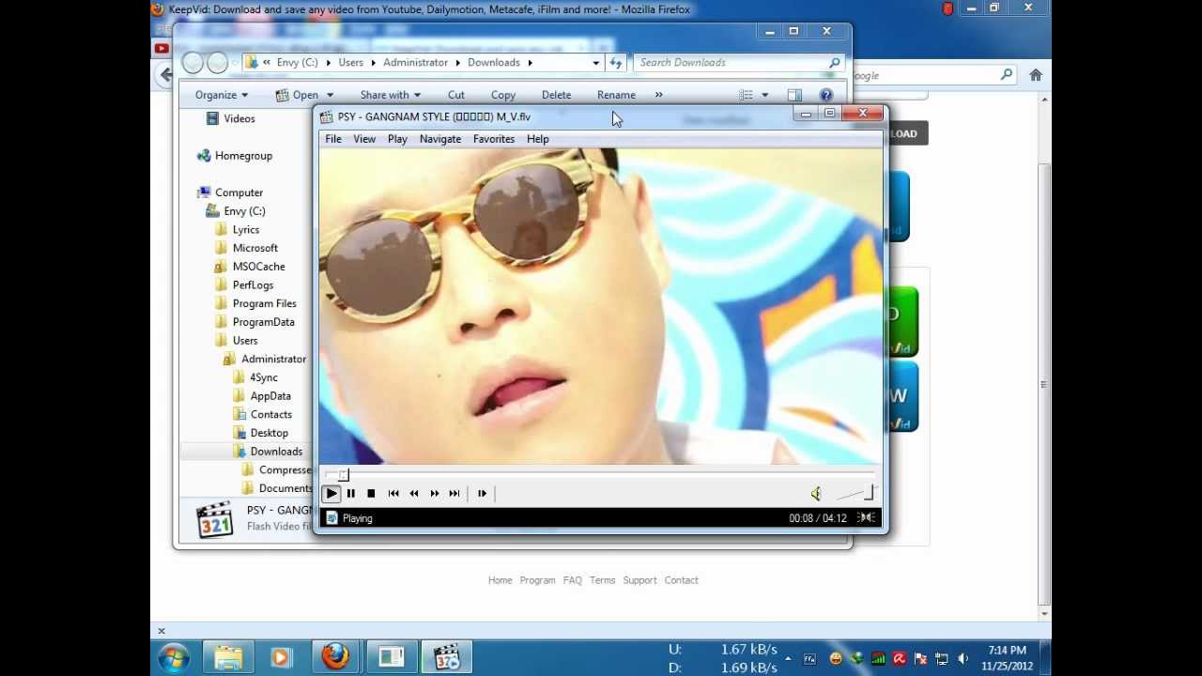The image size is (1202, 676).
Task: Skip to previous track in player
Action: [x=393, y=493]
